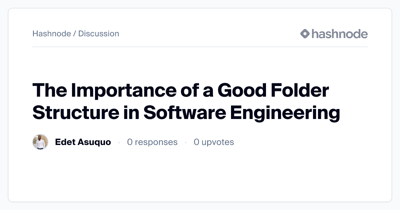Click the word 'Folder' in the title
Image resolution: width=400 pixels, height=210 pixels.
coord(300,90)
